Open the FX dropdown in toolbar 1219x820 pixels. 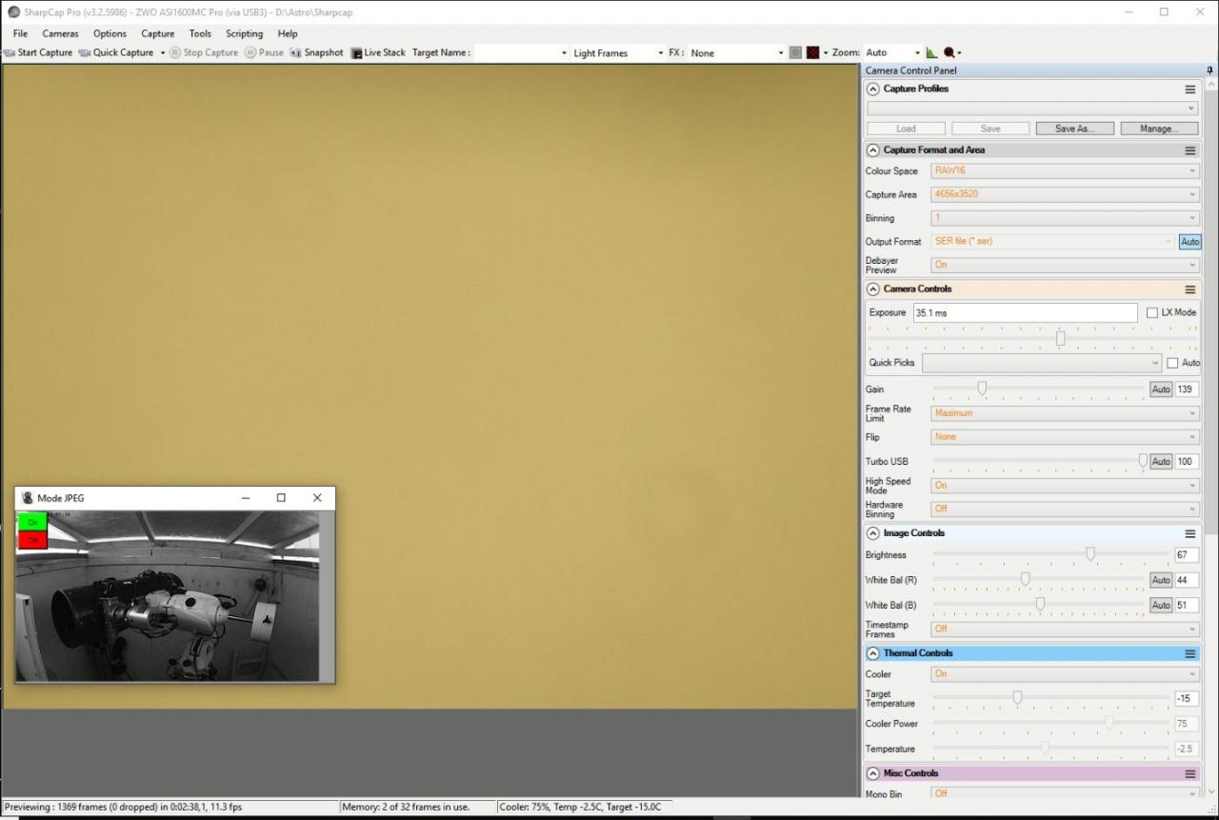tap(737, 53)
